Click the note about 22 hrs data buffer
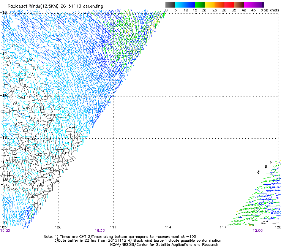Screen dimensions: 281x247 (x=137, y=241)
